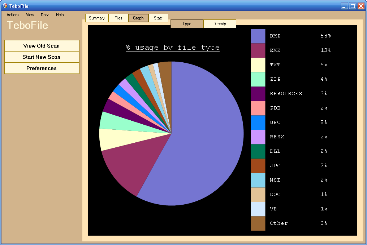
Task: Switch to the Files tab
Action: coord(118,18)
